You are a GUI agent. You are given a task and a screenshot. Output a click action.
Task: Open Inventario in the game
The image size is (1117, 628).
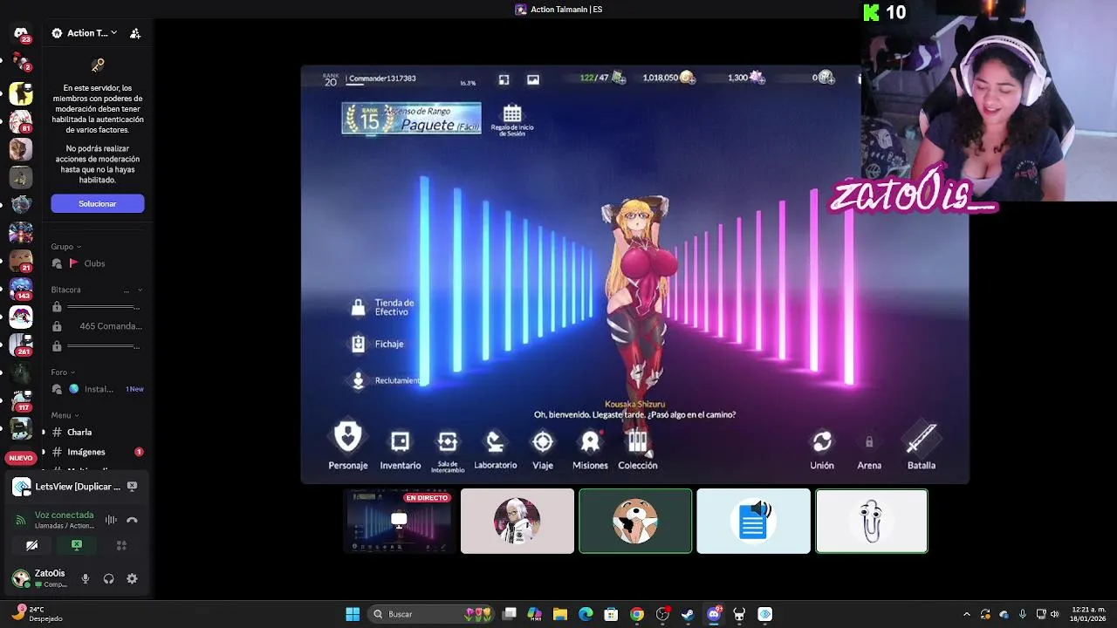[400, 448]
